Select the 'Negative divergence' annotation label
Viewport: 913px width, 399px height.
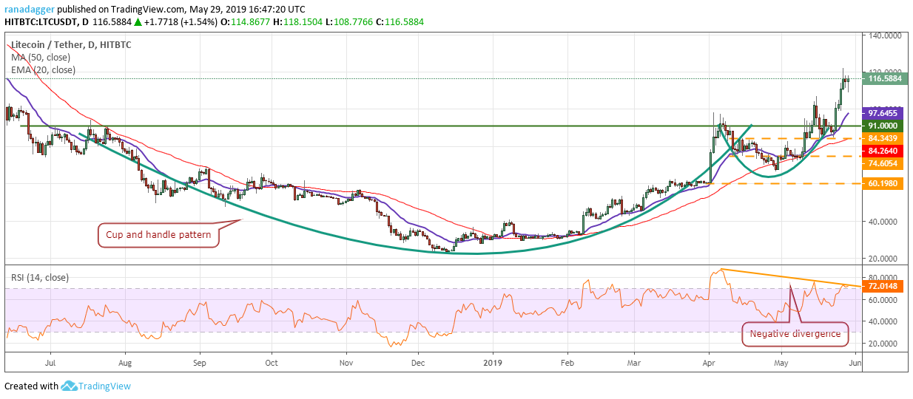pyautogui.click(x=795, y=333)
